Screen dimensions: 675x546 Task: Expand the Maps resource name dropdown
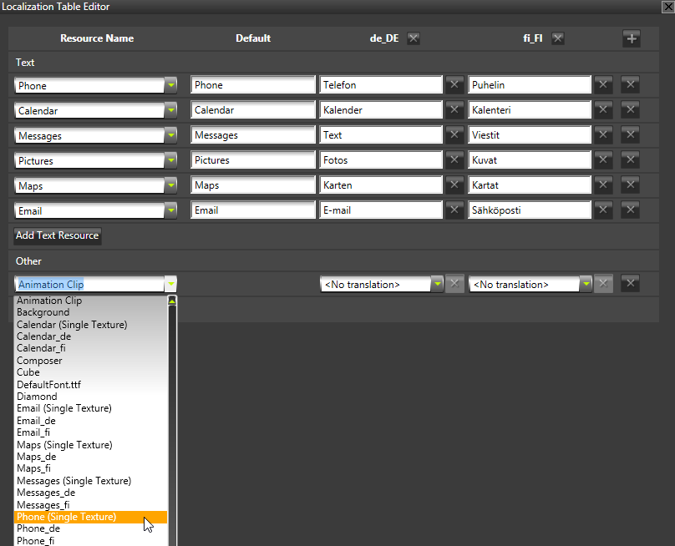(170, 185)
